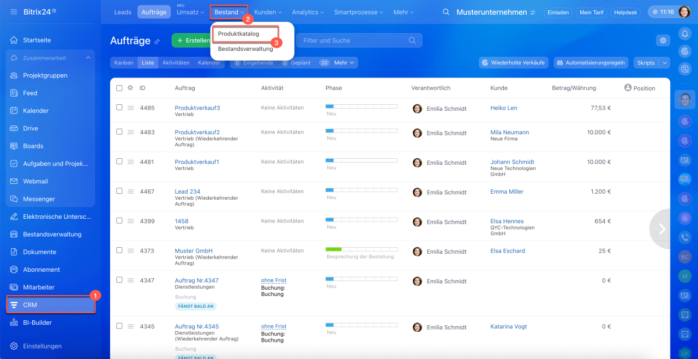
Task: Open the Mehr dropdown beside Geplant counter
Action: 344,63
